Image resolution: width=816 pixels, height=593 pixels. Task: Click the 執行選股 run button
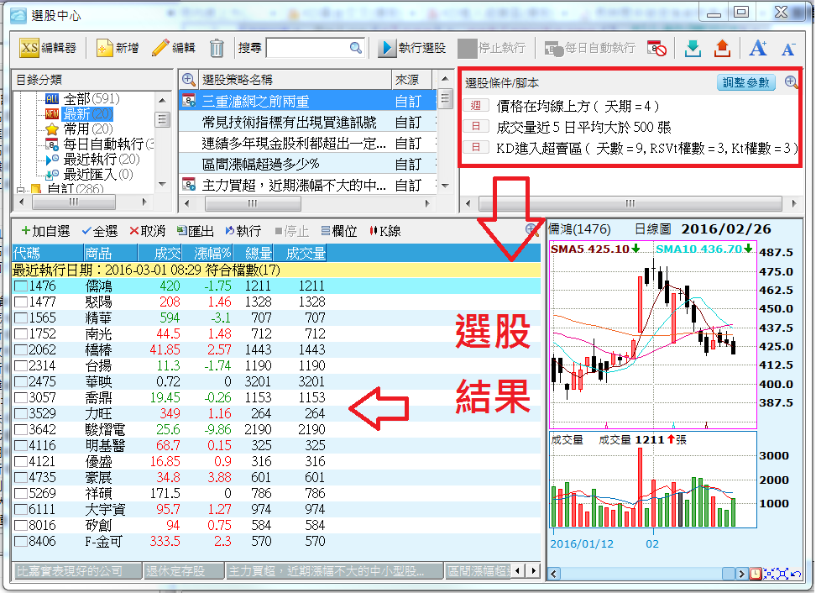(x=412, y=48)
